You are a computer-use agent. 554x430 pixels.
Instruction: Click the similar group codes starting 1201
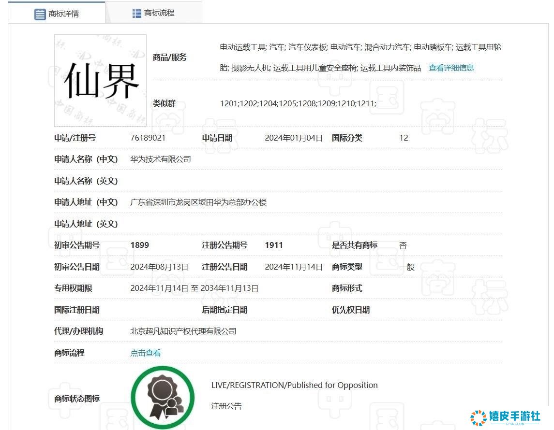point(298,103)
